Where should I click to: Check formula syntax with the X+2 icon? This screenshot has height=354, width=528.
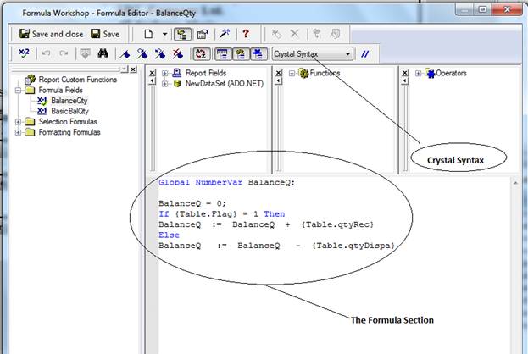tap(24, 53)
